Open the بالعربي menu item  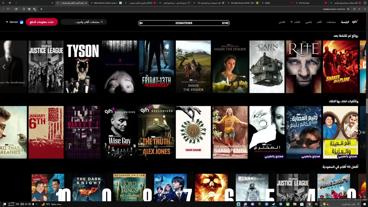[308, 22]
